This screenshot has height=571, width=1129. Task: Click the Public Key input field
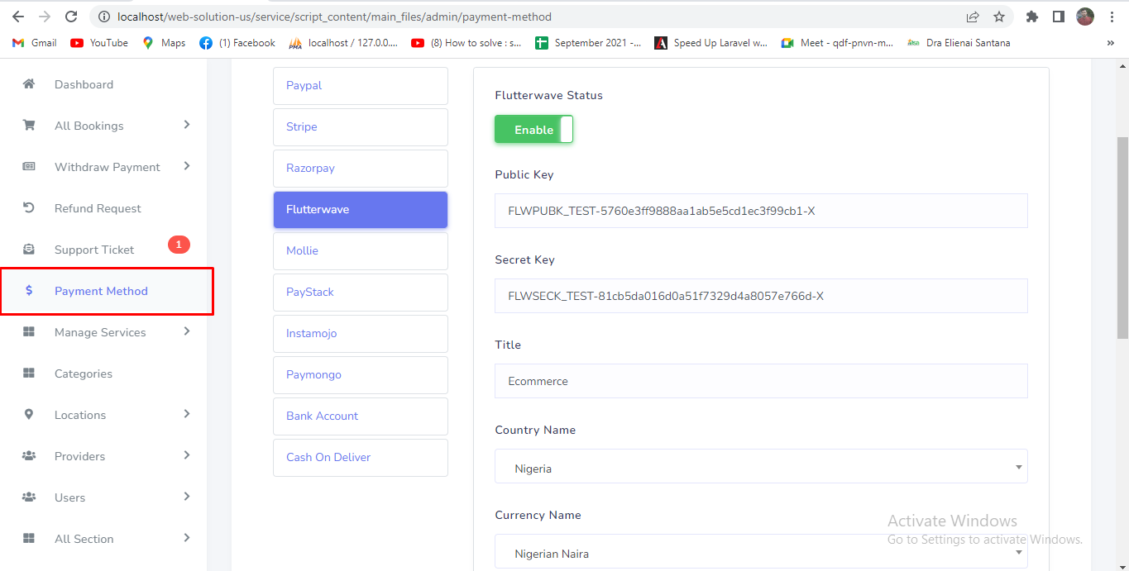coord(760,211)
